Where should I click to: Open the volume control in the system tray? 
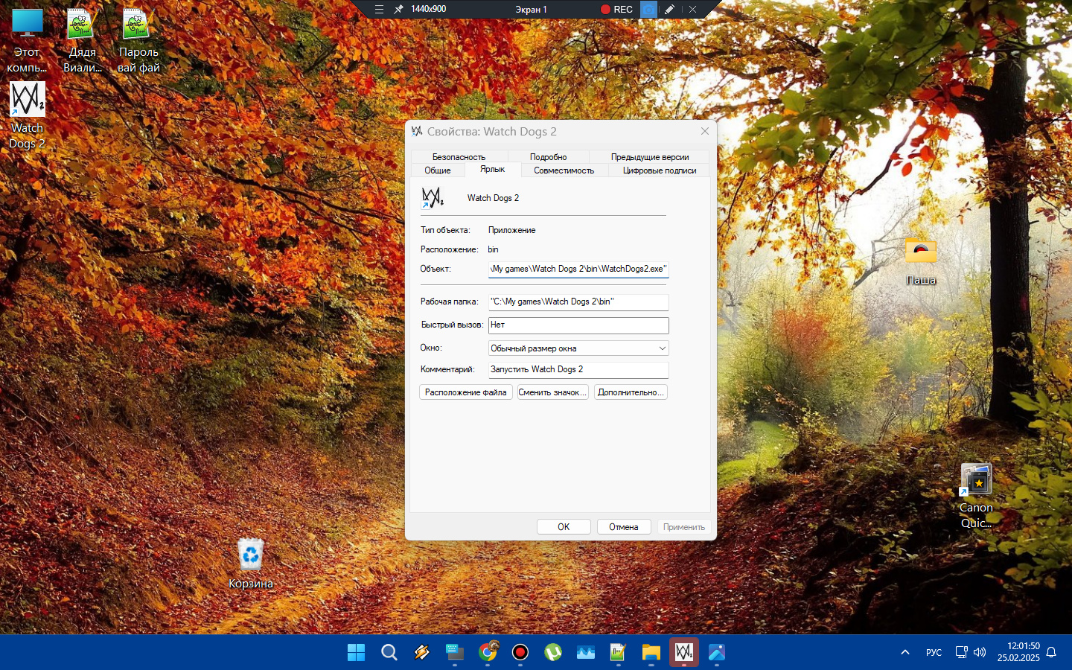click(x=980, y=653)
